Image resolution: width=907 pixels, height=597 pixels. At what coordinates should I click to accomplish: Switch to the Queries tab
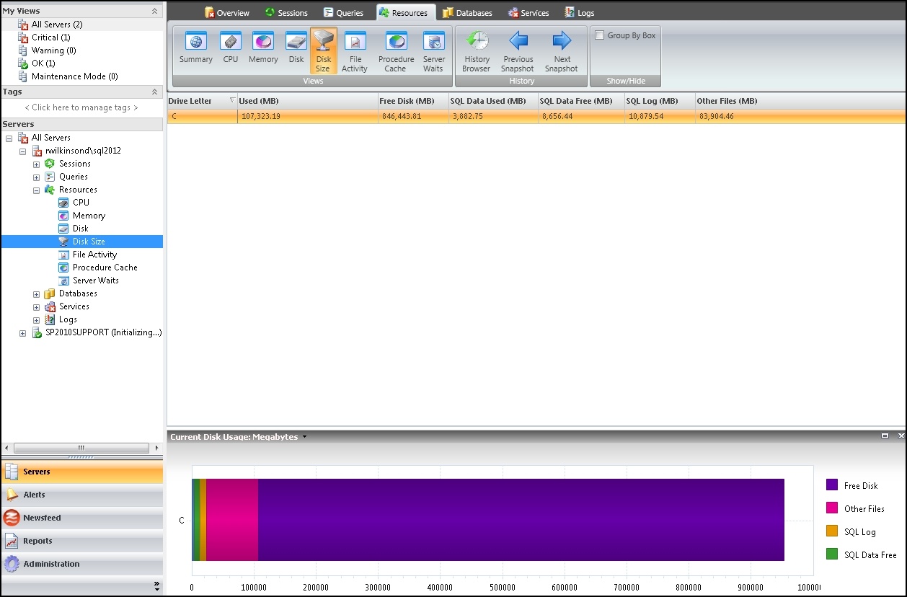343,12
